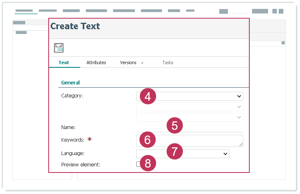The image size is (300, 194).
Task: Click the number 4 callout marker
Action: click(x=148, y=96)
